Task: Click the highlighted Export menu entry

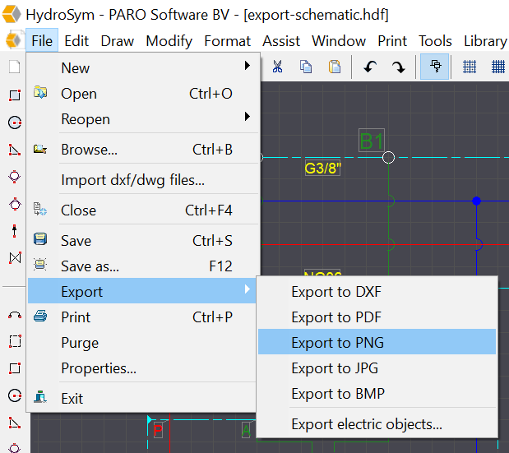Action: pos(142,291)
